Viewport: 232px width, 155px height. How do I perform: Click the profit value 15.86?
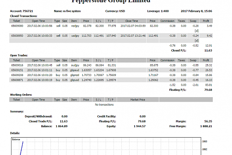pos(209,75)
